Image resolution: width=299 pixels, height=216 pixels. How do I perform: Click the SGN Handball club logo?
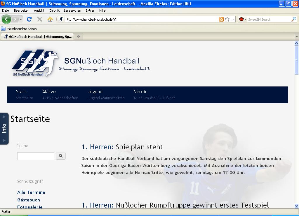(x=35, y=63)
